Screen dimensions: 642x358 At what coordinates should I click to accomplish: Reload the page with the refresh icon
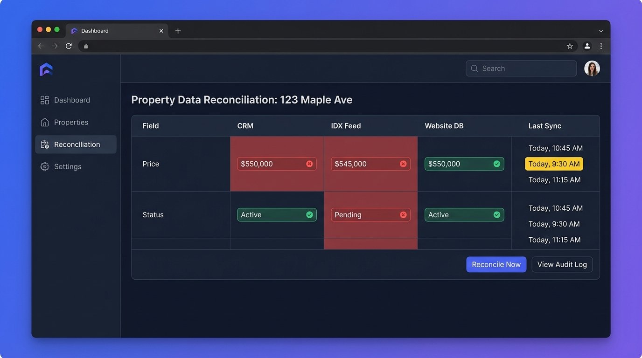click(x=69, y=46)
